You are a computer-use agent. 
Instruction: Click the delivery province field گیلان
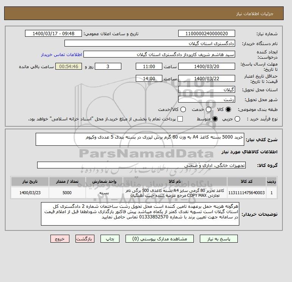click(x=207, y=90)
